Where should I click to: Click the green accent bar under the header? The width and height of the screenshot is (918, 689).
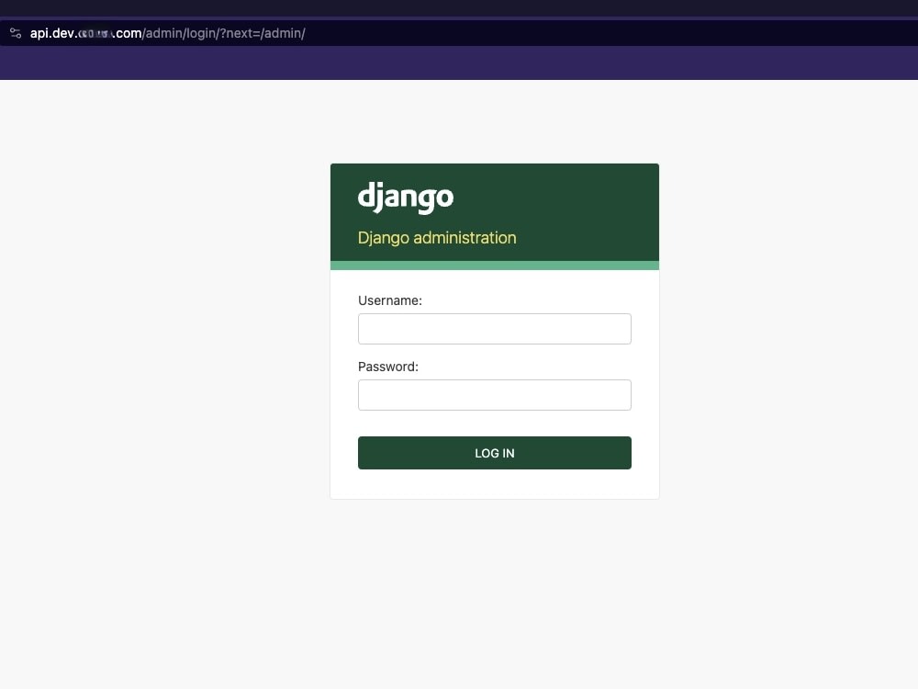pos(494,265)
